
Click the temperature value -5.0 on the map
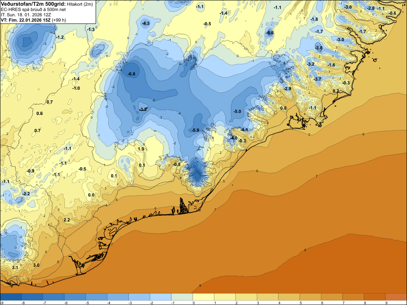[x=237, y=111]
